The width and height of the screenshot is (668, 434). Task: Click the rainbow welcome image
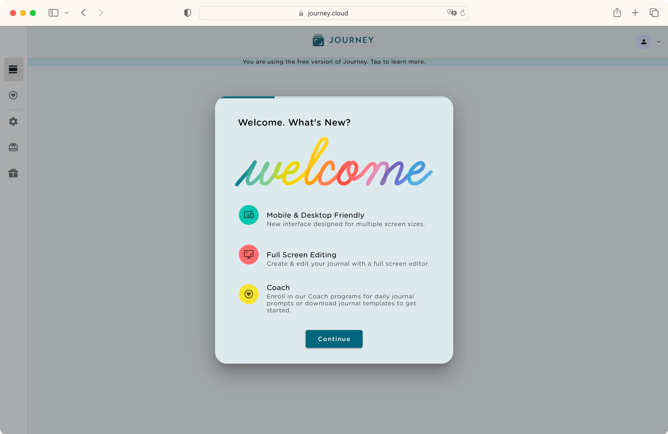click(334, 162)
